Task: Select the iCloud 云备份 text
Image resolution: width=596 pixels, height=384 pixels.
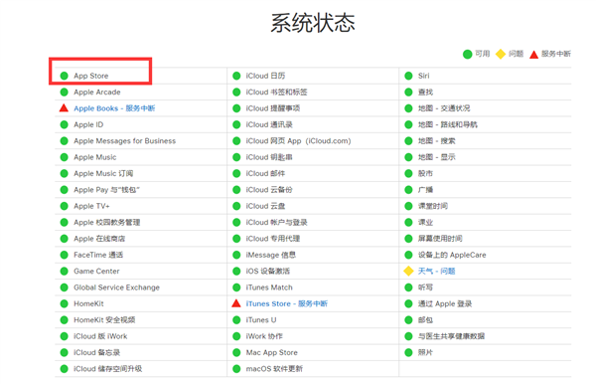Action: [x=269, y=190]
